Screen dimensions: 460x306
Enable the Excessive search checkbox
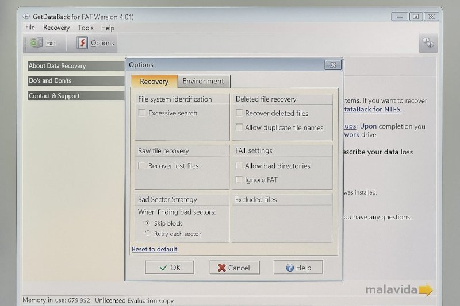click(x=142, y=114)
